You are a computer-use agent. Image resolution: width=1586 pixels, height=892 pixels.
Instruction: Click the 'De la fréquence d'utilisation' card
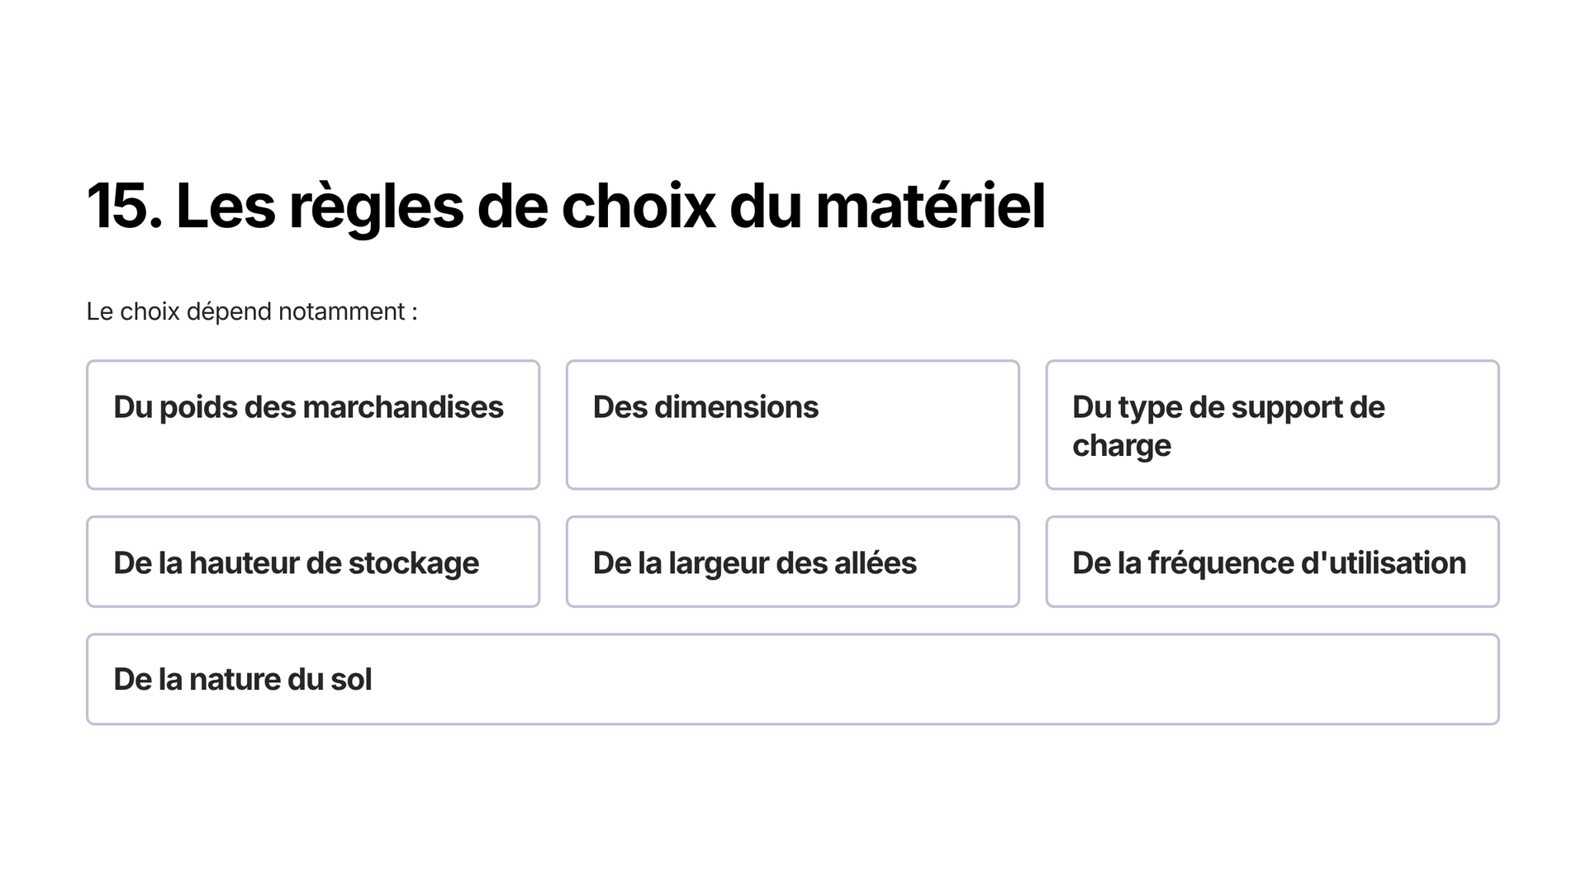(1272, 562)
